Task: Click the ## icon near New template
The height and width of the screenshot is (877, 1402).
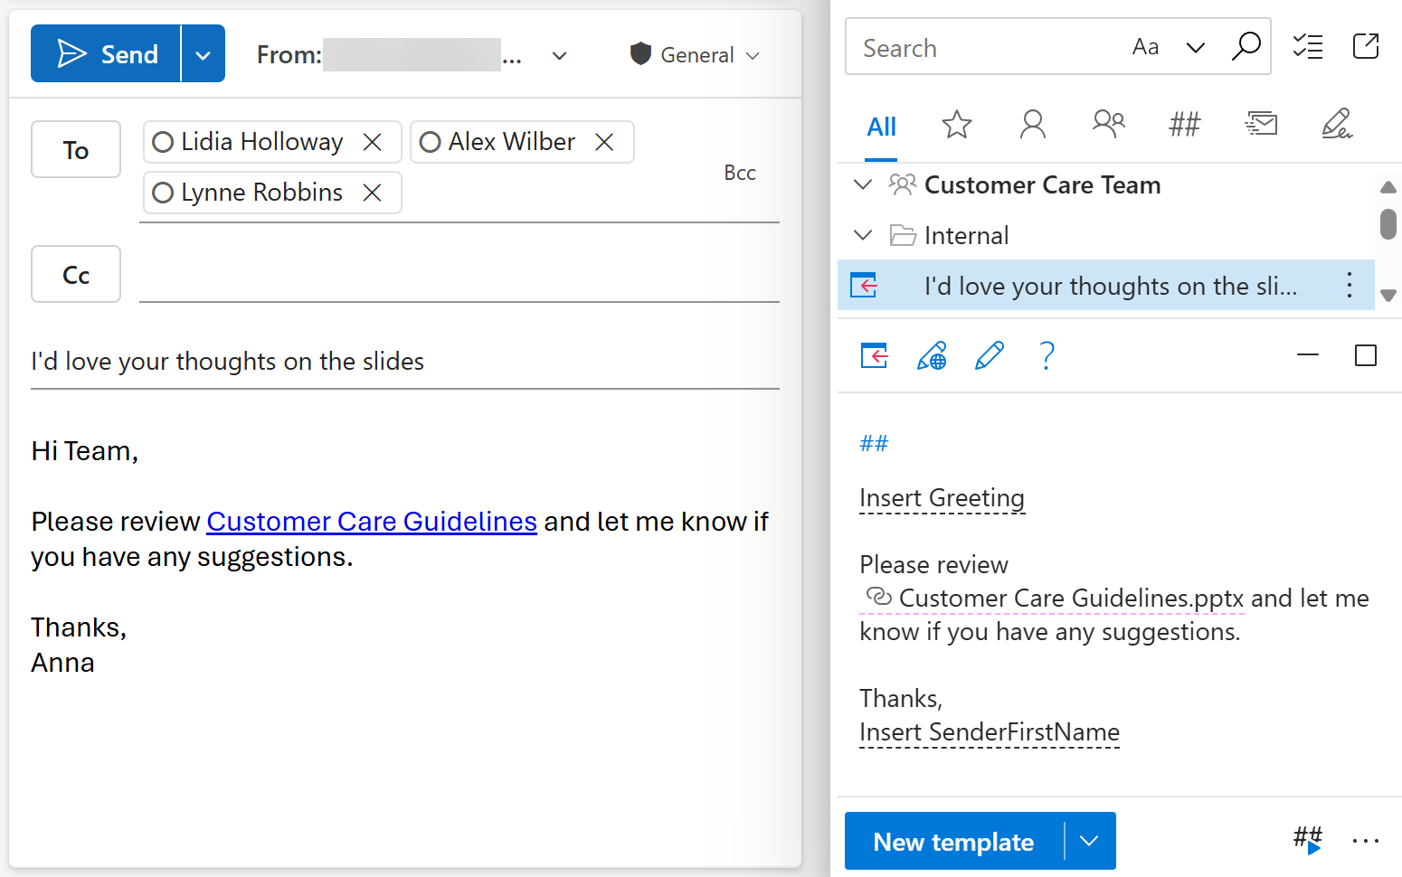Action: pos(1307,840)
